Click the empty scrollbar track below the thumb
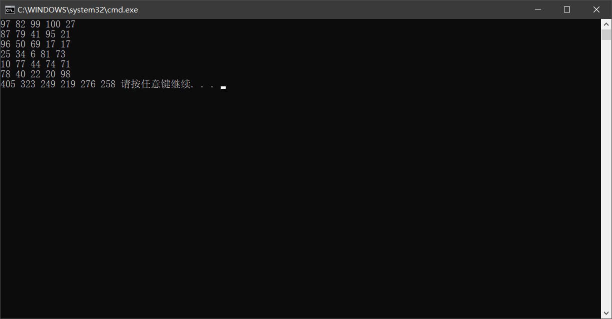 606,175
